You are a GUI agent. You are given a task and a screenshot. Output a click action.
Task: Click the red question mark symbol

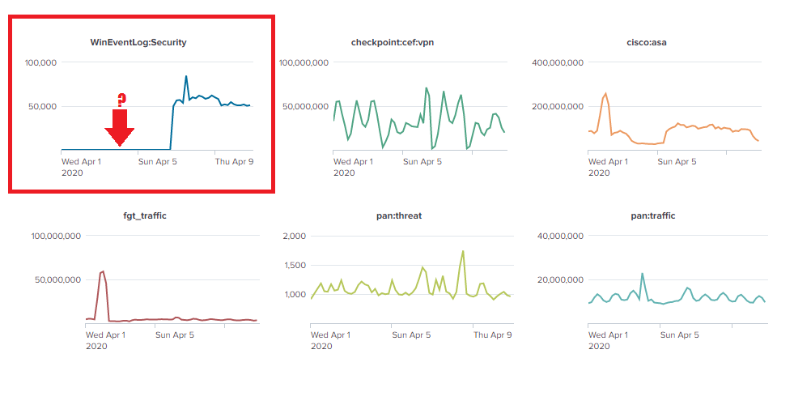click(x=121, y=100)
